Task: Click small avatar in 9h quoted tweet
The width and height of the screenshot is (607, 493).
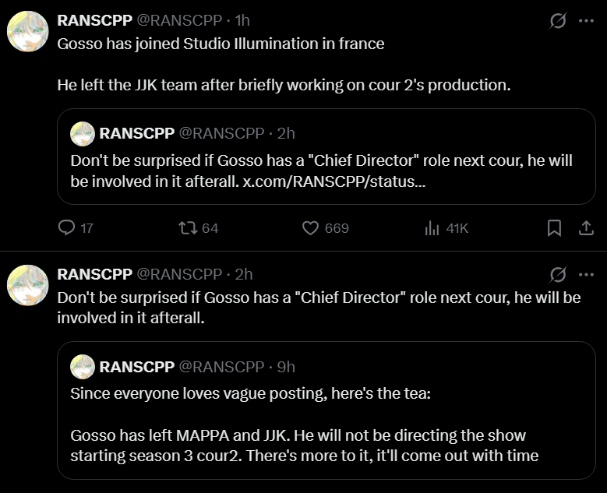Action: click(83, 367)
